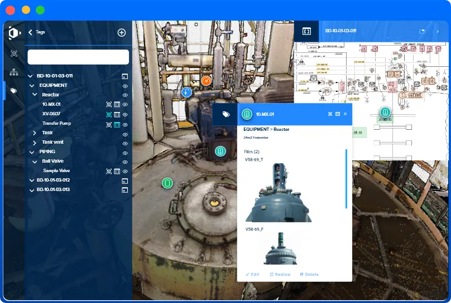Click the orange gauge marker in 3D view

click(206, 81)
